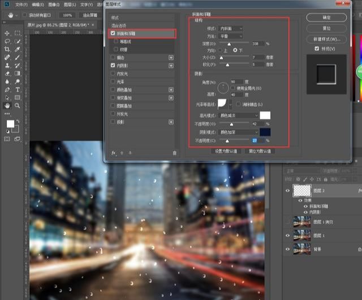The width and height of the screenshot is (362, 300).
Task: Click the dark blue shadow color swatch
Action: click(x=265, y=132)
